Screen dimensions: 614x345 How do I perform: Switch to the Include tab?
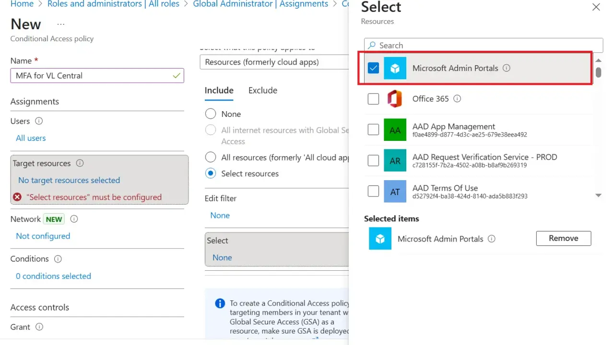pos(219,91)
